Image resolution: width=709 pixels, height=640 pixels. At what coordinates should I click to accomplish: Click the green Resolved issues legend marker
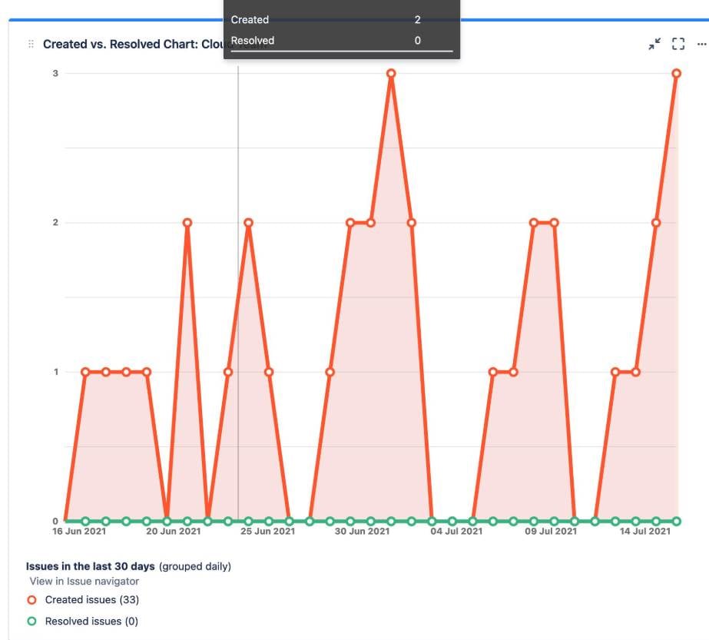coord(31,621)
